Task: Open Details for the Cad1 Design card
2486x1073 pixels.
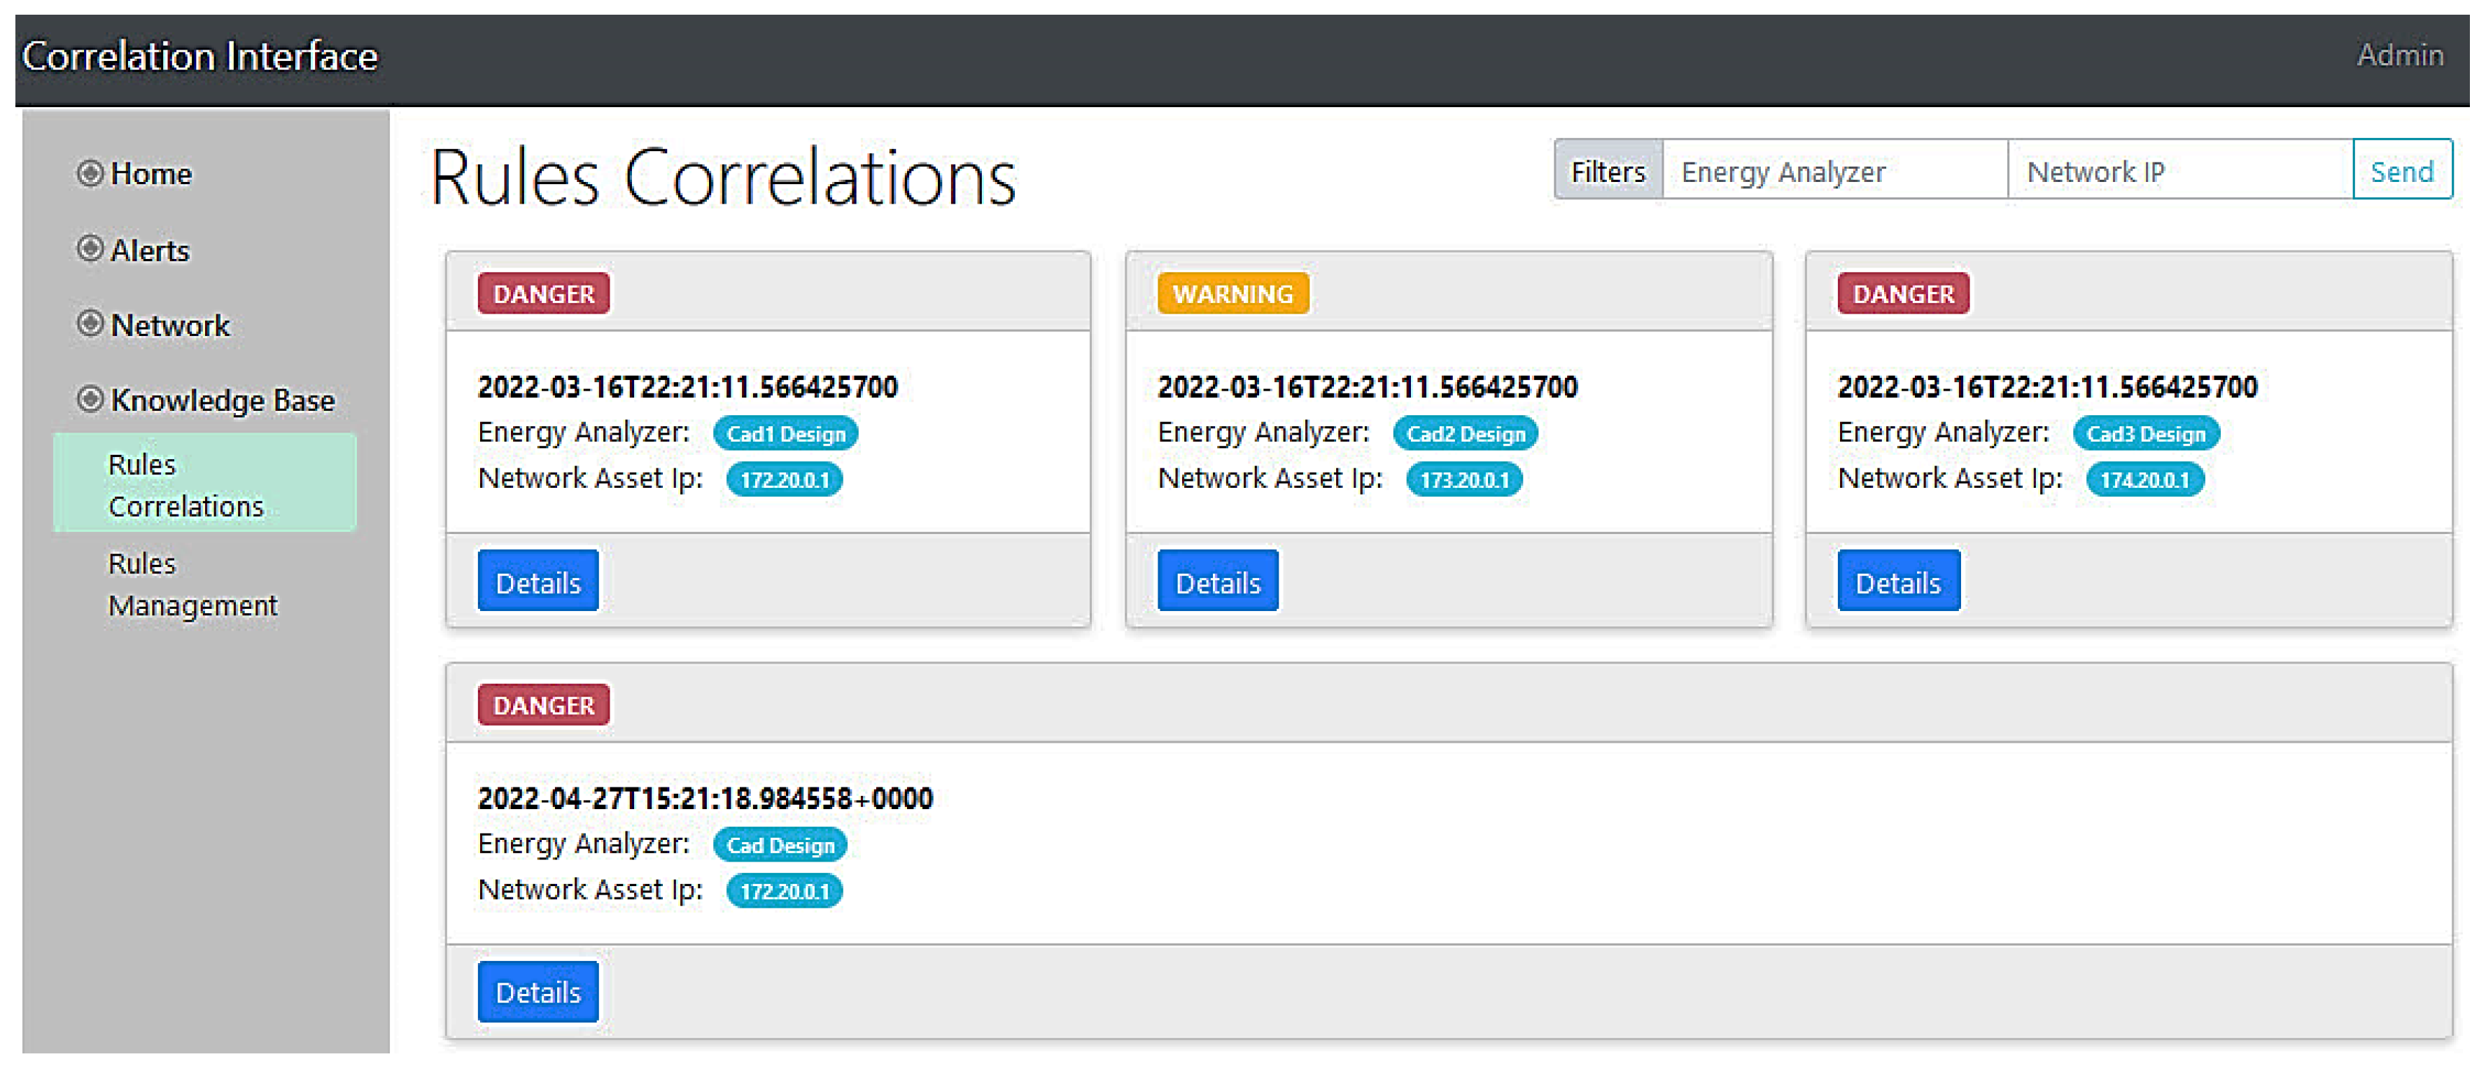Action: pos(538,582)
